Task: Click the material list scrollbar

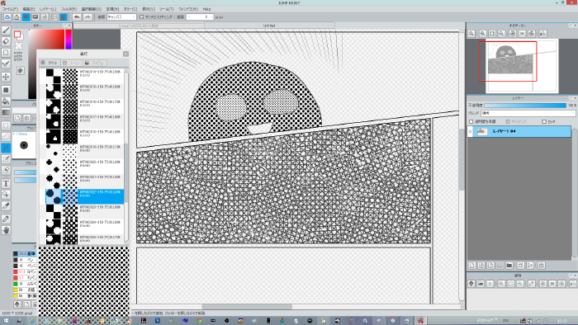Action: [x=126, y=173]
